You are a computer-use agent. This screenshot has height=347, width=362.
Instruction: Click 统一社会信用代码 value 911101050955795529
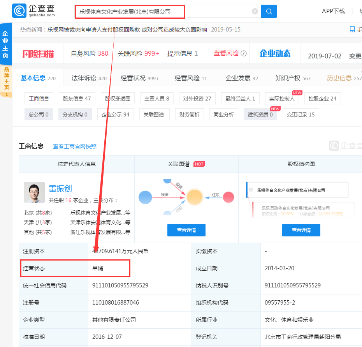(x=120, y=285)
